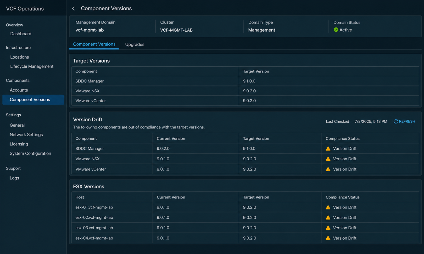Click the Support section header
Screen dimensions: 424x254
[13, 168]
